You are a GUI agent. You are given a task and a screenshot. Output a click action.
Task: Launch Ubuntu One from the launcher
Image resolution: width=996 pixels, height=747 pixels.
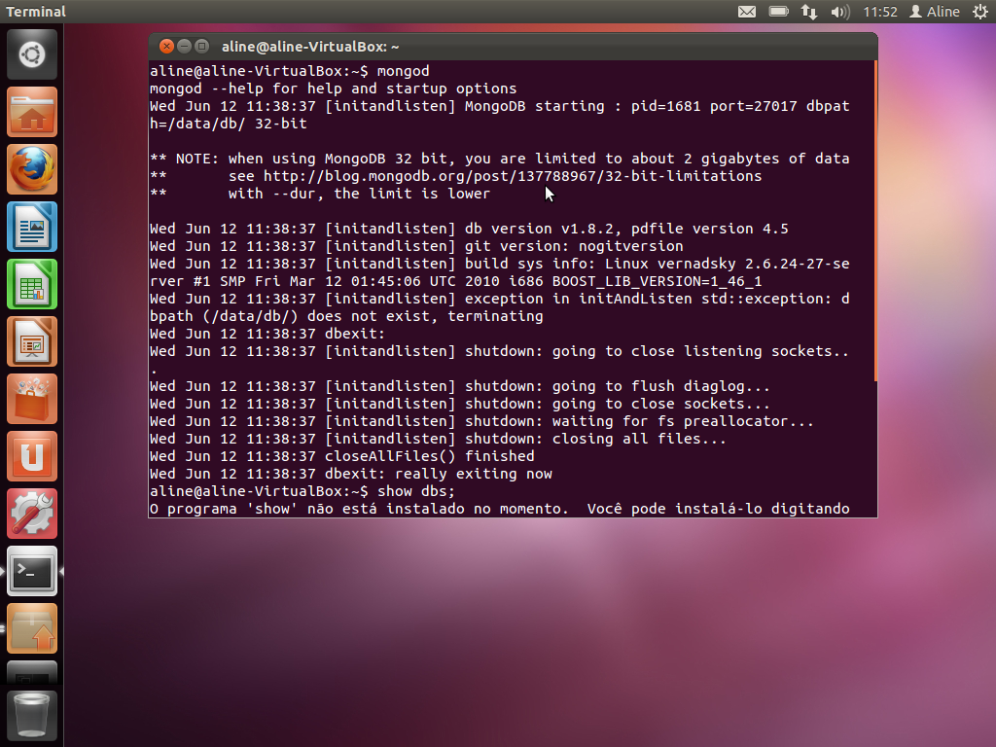(32, 455)
